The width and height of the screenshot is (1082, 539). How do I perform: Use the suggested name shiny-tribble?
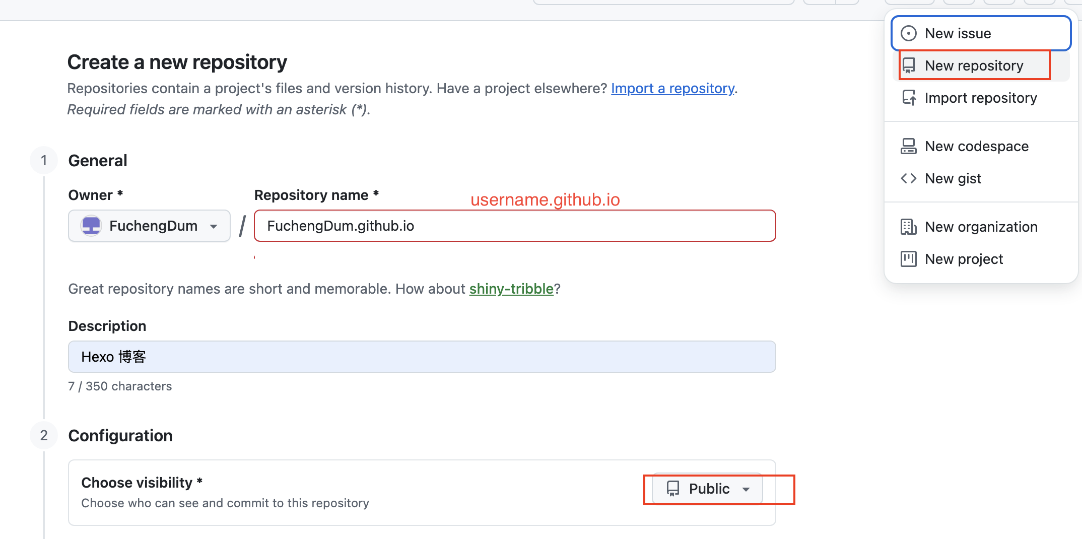coord(511,289)
